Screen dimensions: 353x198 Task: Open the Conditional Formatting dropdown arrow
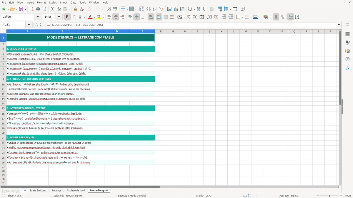[270, 17]
